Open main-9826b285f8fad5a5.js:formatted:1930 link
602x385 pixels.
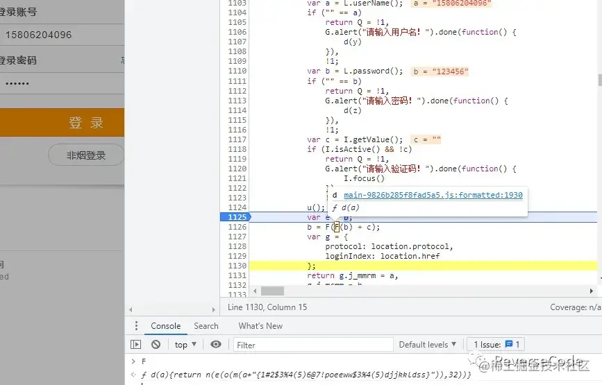(433, 195)
